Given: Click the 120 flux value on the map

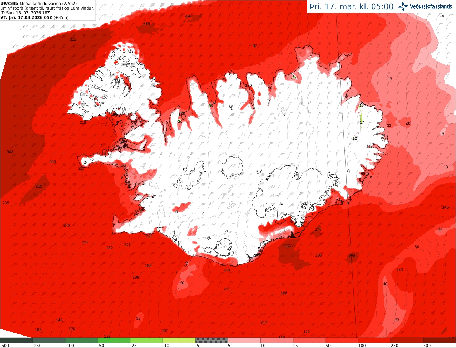Looking at the screenshot, I should (248, 85).
